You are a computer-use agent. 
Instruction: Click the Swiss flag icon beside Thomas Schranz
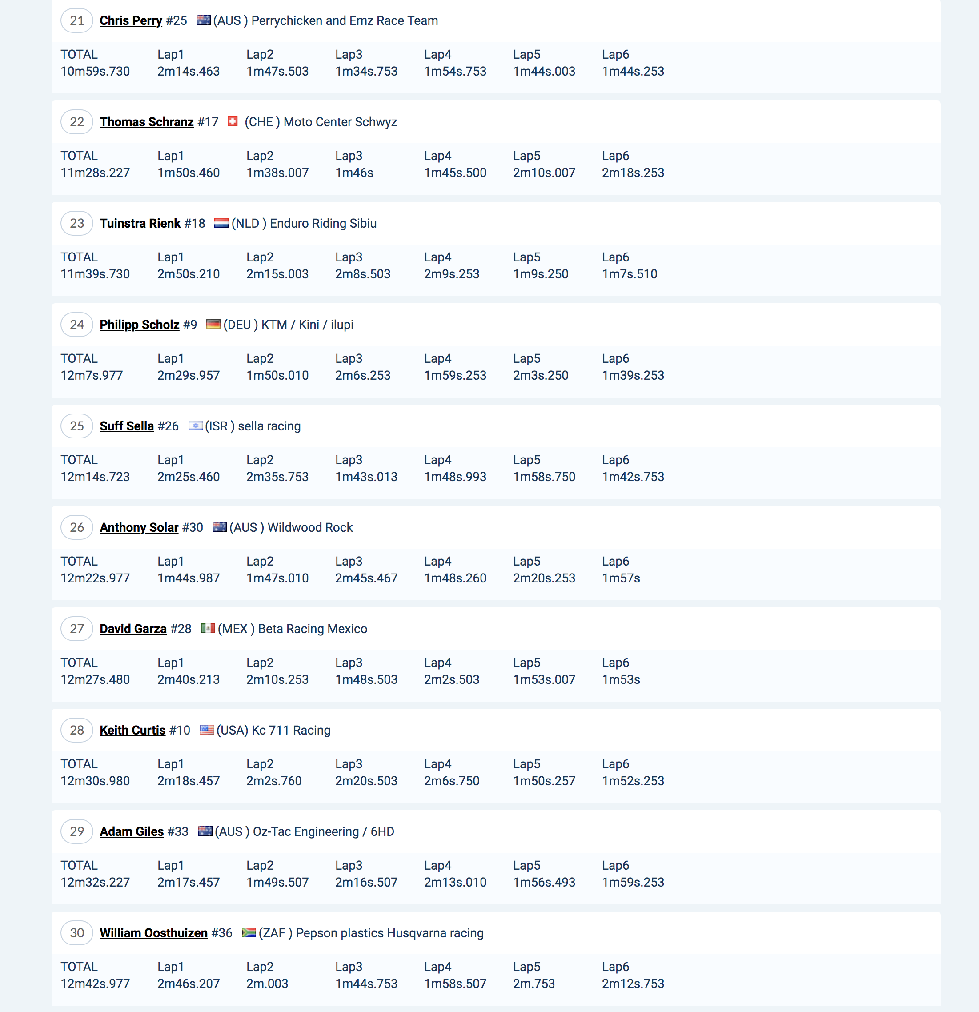click(x=233, y=121)
